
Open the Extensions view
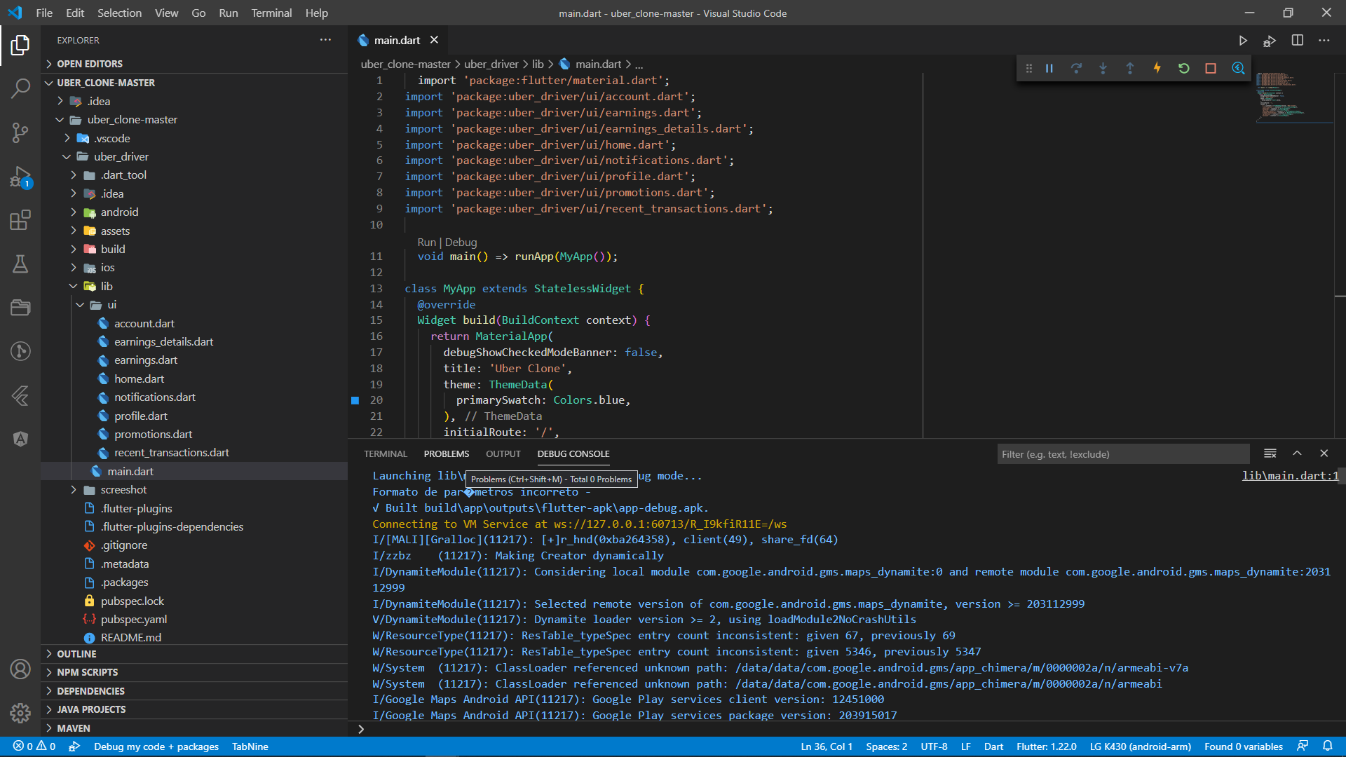point(20,220)
